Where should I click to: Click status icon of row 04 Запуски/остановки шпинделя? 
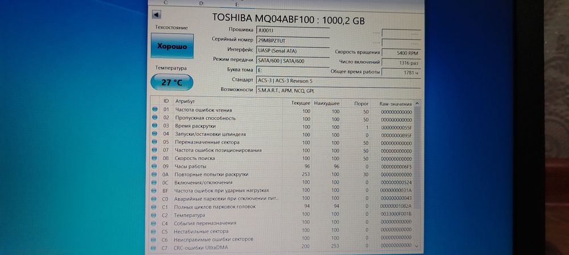(x=155, y=134)
